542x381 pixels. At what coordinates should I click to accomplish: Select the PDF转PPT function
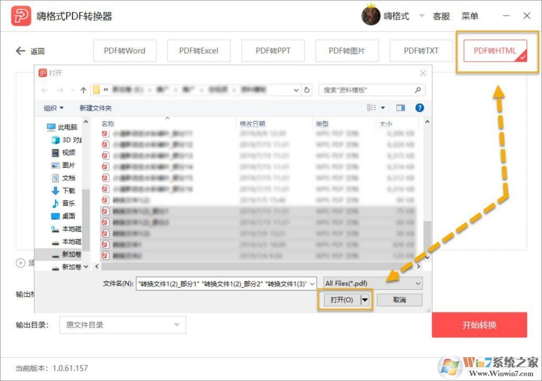point(273,50)
